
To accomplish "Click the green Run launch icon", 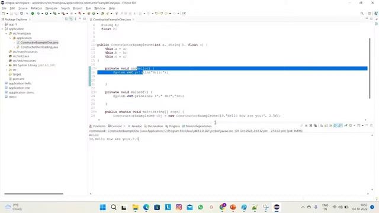I will click(x=33, y=14).
